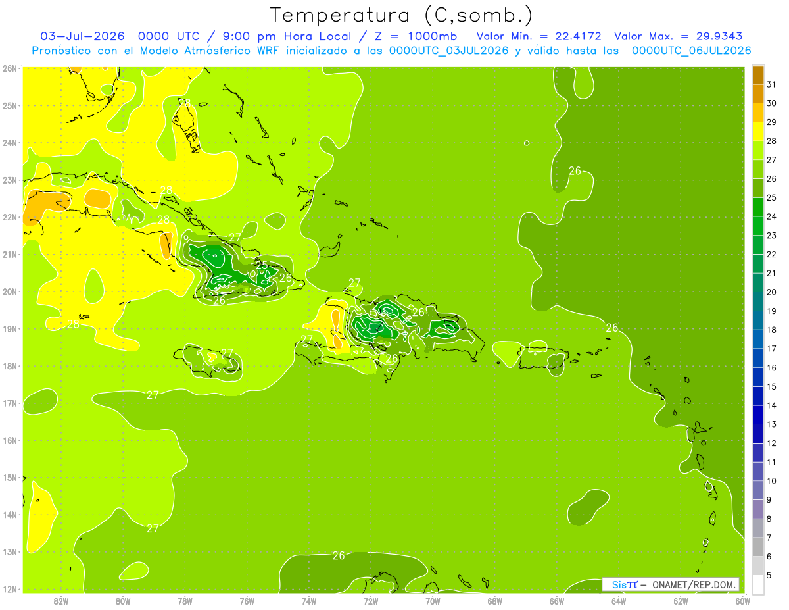Click the '76W' longitude axis label
The width and height of the screenshot is (789, 610).
coord(247,601)
